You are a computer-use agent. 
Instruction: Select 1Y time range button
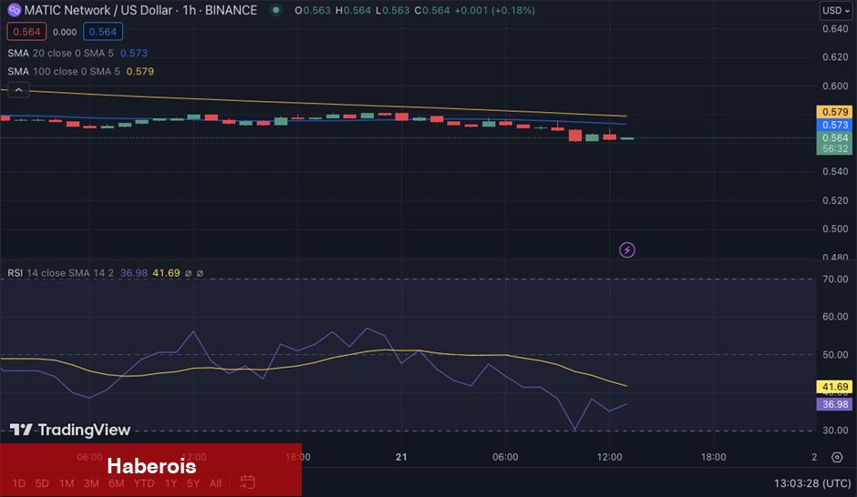(x=170, y=483)
